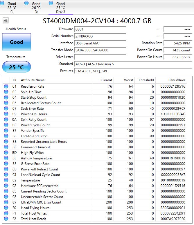The image size is (194, 225).
Task: Click status icon for Reported Uncorrectable Errors
Action: point(6,141)
